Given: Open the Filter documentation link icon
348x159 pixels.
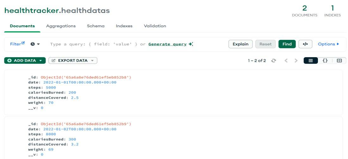Looking at the screenshot, I should (23, 43).
